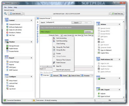Collapse the Configure panel section

point(31,76)
